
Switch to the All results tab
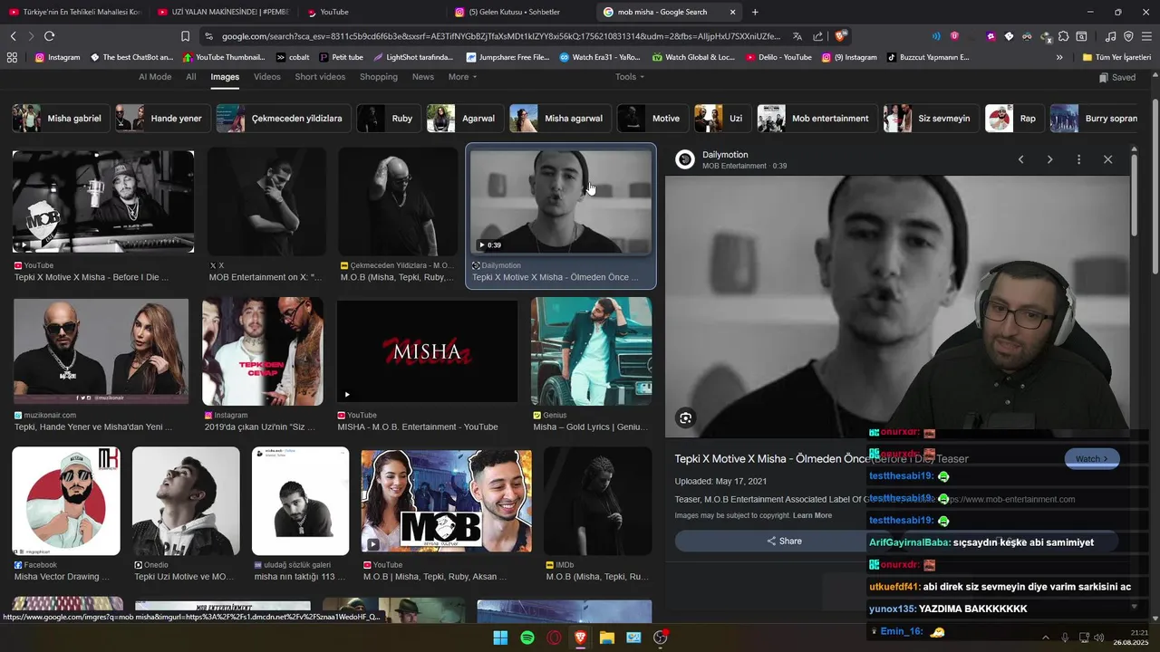point(191,77)
